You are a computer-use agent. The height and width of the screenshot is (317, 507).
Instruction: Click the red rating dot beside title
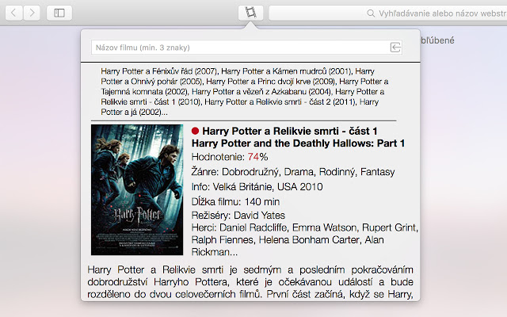[195, 131]
